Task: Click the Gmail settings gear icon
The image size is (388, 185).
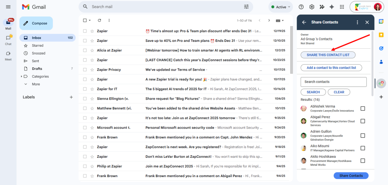Action: coord(312,7)
